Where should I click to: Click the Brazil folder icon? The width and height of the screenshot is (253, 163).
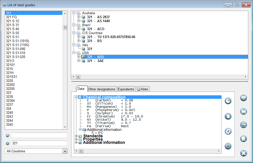click(79, 25)
